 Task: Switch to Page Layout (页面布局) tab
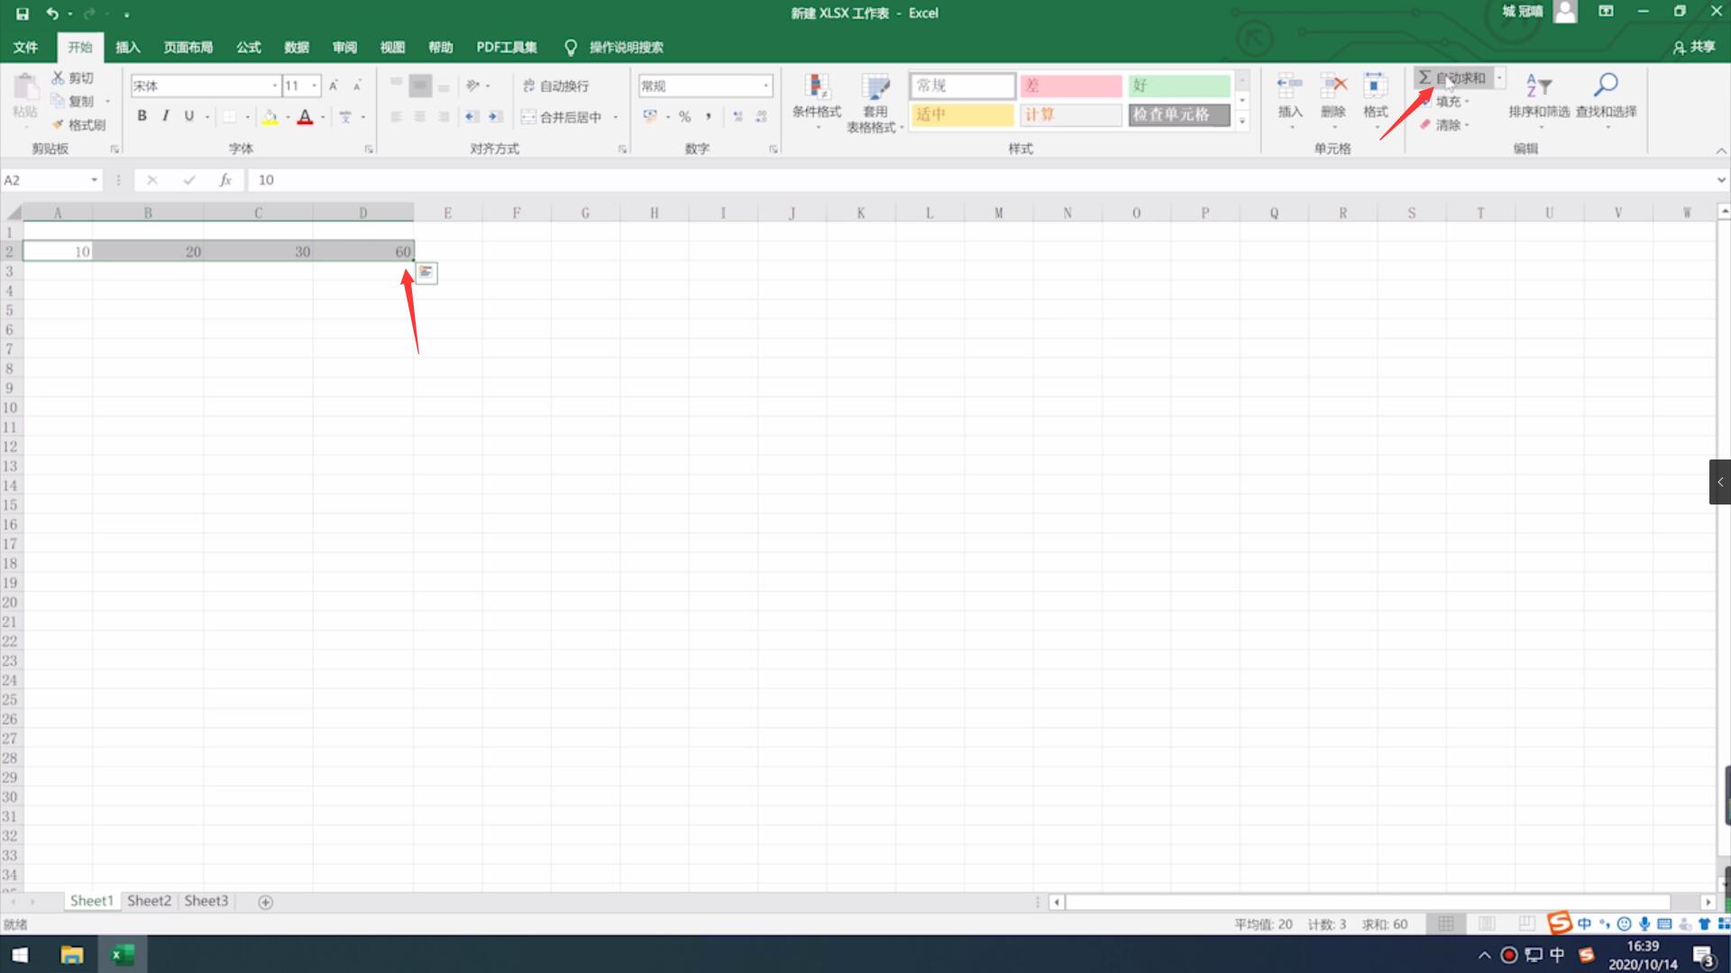(188, 47)
